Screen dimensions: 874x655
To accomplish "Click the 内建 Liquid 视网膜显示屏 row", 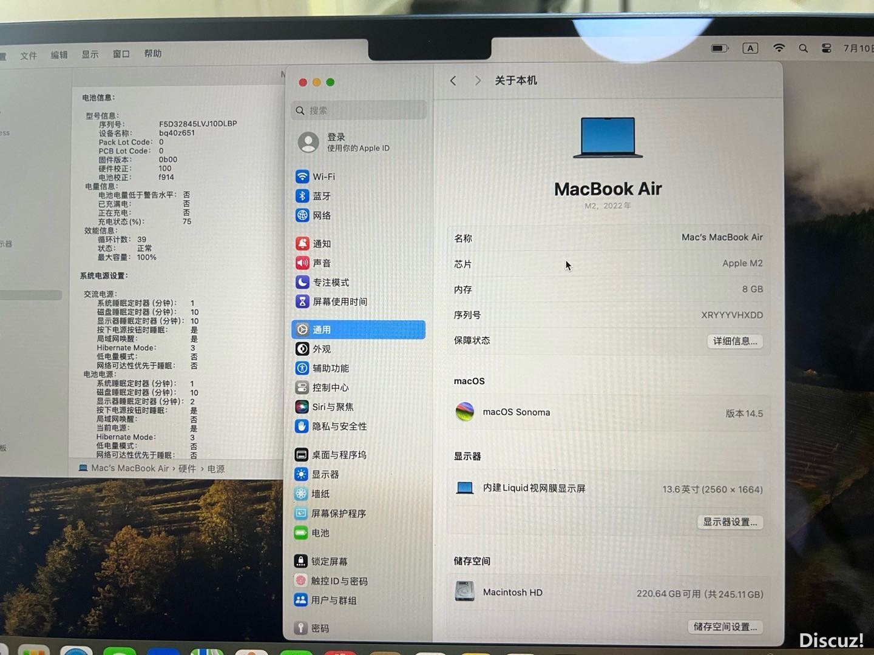I will (x=609, y=488).
